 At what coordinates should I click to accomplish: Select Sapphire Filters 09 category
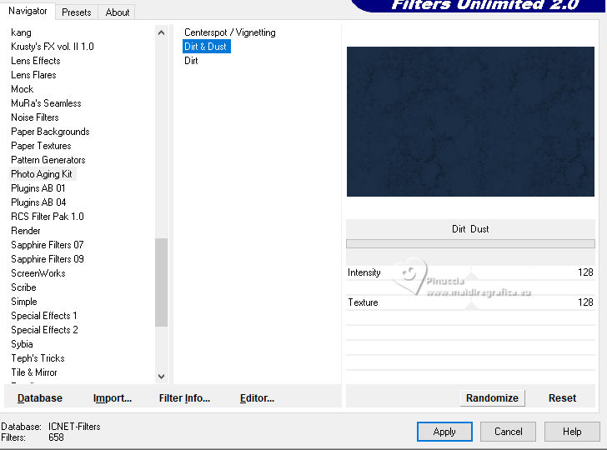[48, 259]
